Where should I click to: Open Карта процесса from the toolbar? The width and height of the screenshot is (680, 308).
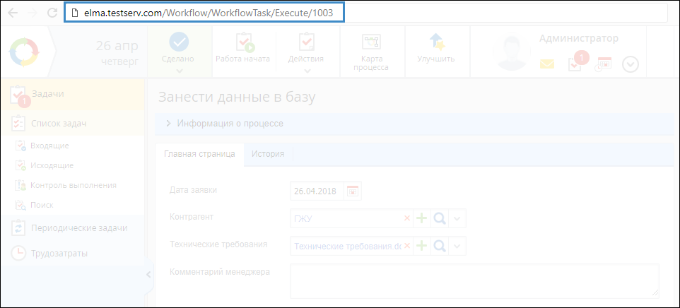click(x=370, y=44)
